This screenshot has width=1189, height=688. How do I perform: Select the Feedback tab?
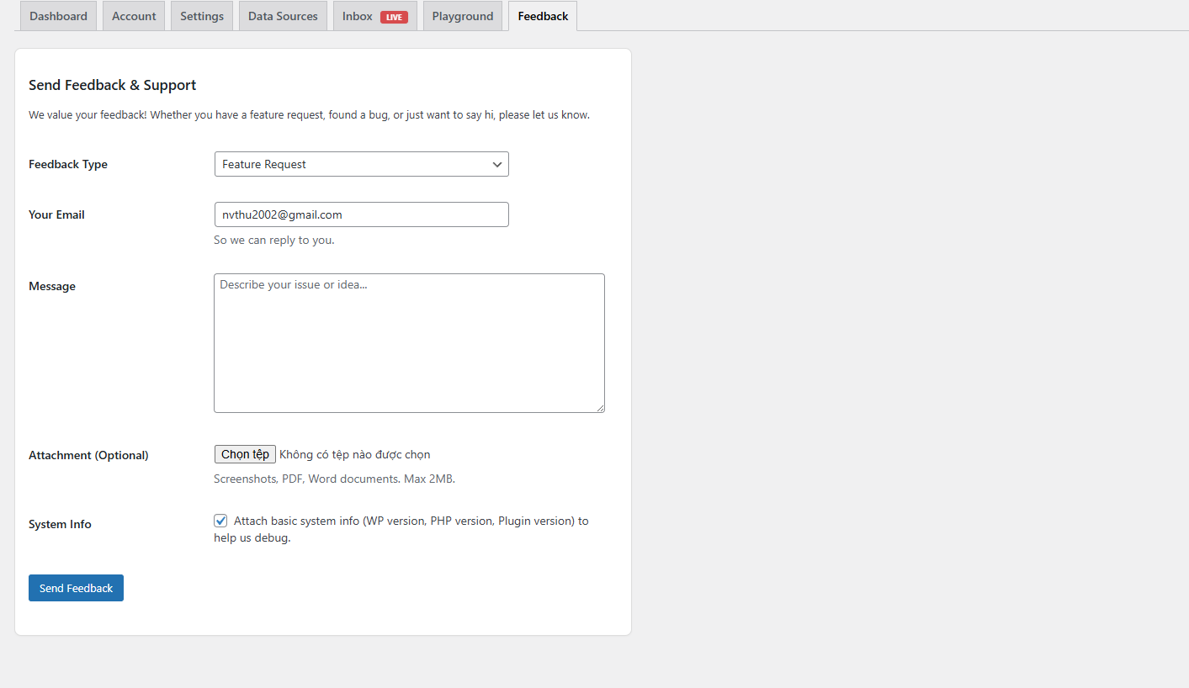542,15
